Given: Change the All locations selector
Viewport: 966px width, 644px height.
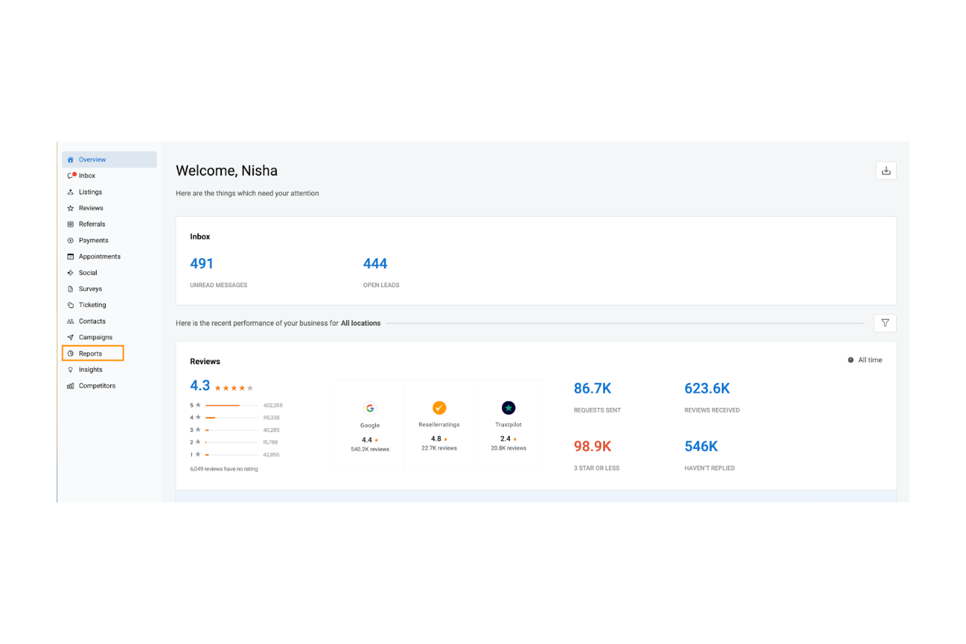Looking at the screenshot, I should [360, 323].
